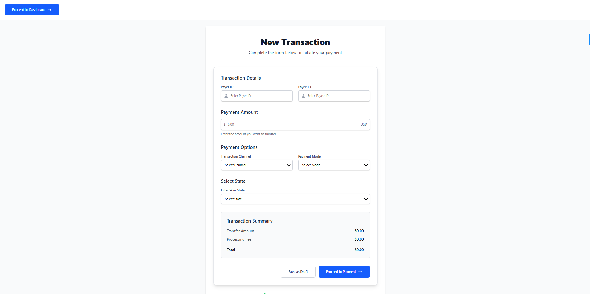Click the Select State chevron arrow

click(366, 199)
